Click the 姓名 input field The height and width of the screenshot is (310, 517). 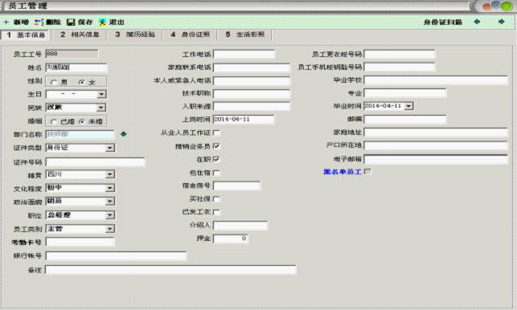click(x=76, y=67)
